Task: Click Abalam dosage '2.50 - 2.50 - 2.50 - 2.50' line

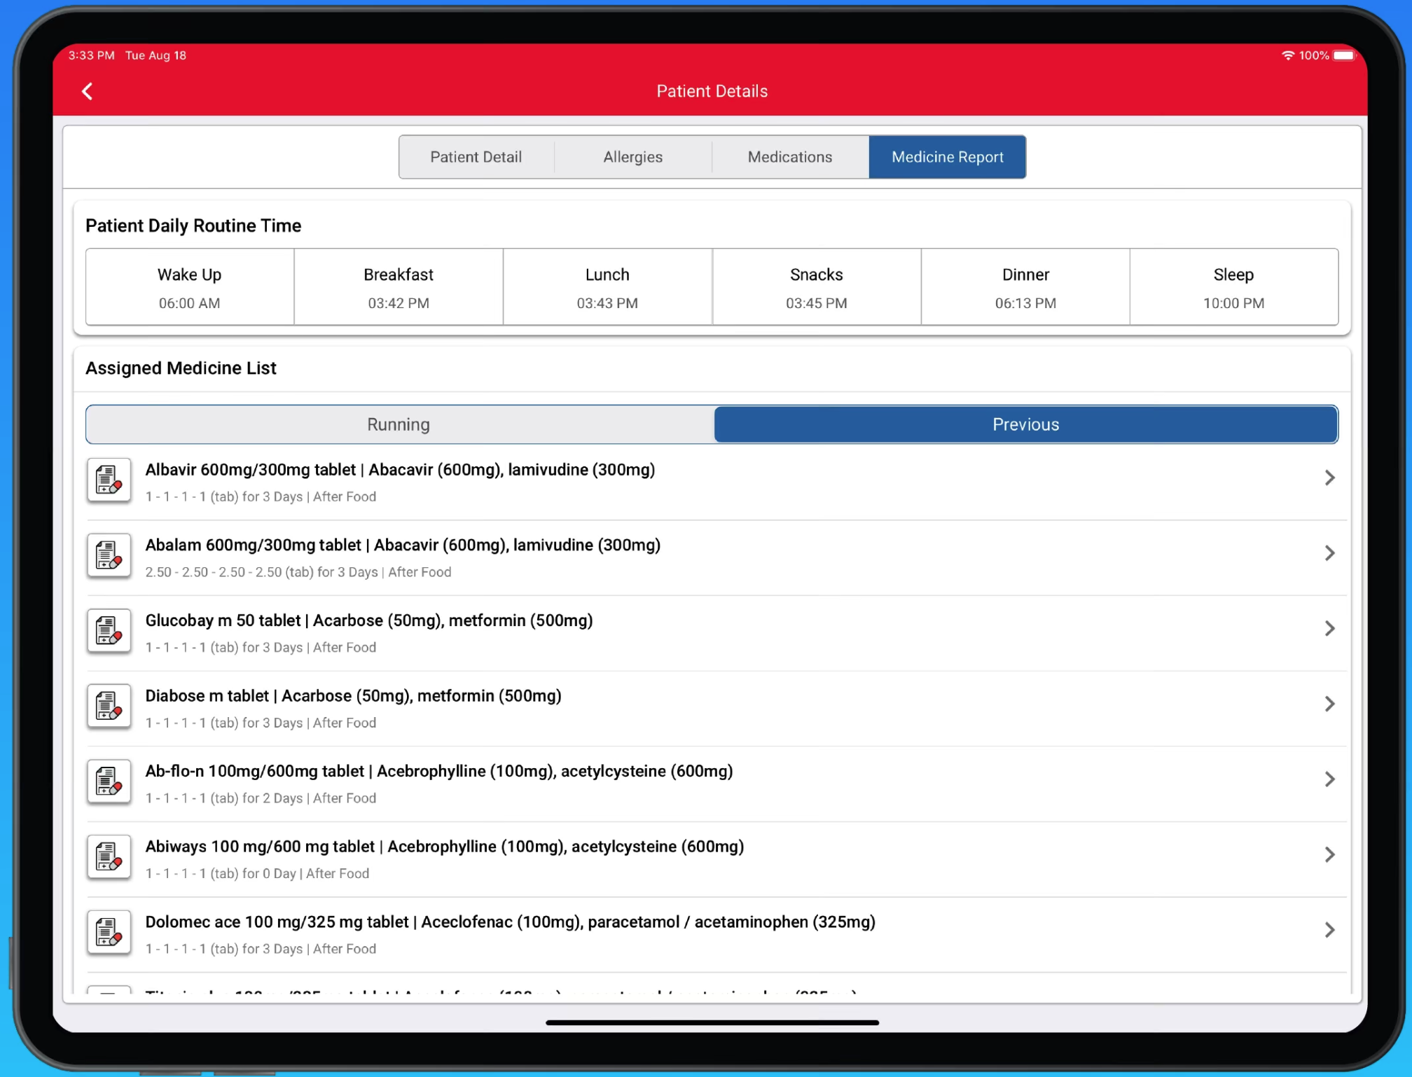Action: (298, 572)
